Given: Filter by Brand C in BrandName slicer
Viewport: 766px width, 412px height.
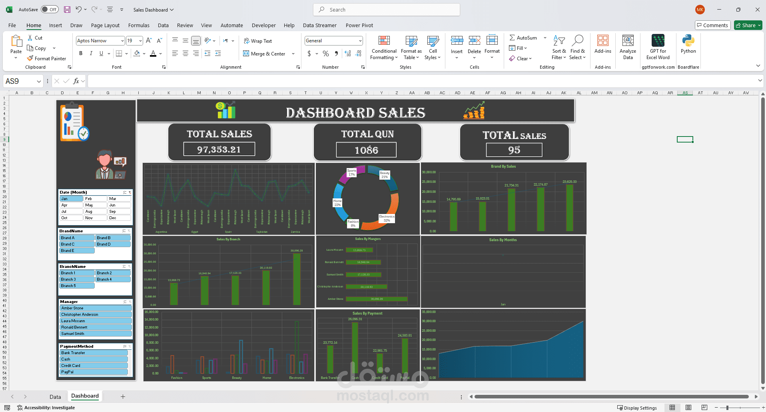Looking at the screenshot, I should click(76, 244).
